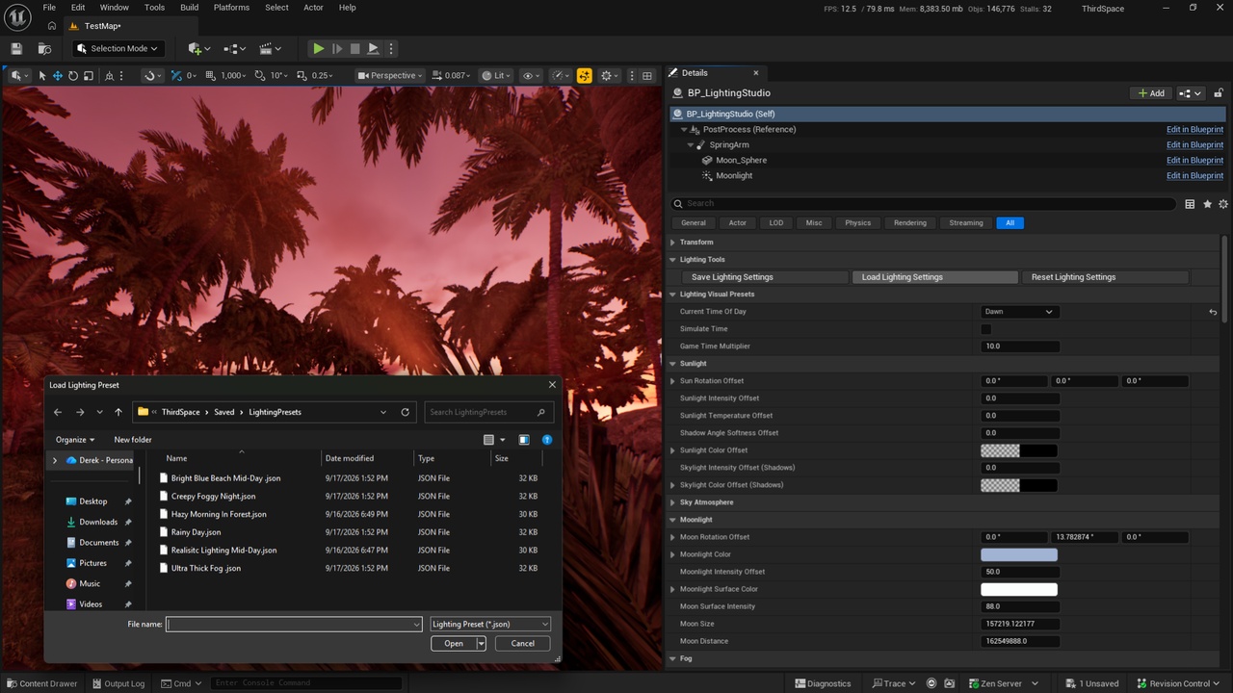Viewport: 1233px width, 693px height.
Task: Open the Lighting Preset file type dropdown
Action: [x=490, y=624]
